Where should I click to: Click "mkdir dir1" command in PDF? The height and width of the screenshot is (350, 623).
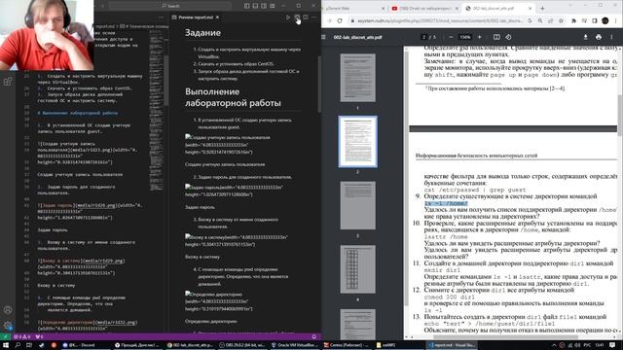(442, 270)
